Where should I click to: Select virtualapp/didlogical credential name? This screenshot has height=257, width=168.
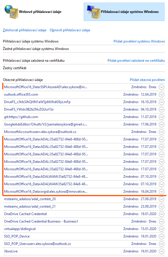click(20, 229)
